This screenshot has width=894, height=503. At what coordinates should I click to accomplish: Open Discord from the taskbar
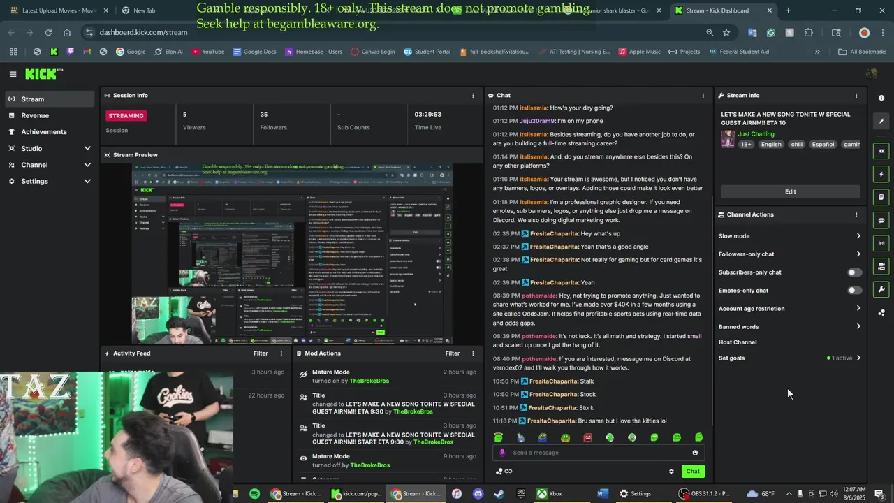coord(478,494)
